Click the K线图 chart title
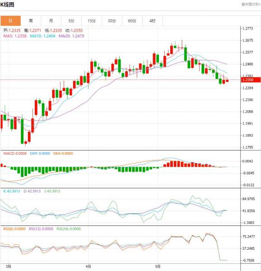The image size is (261, 271). [x=7, y=5]
